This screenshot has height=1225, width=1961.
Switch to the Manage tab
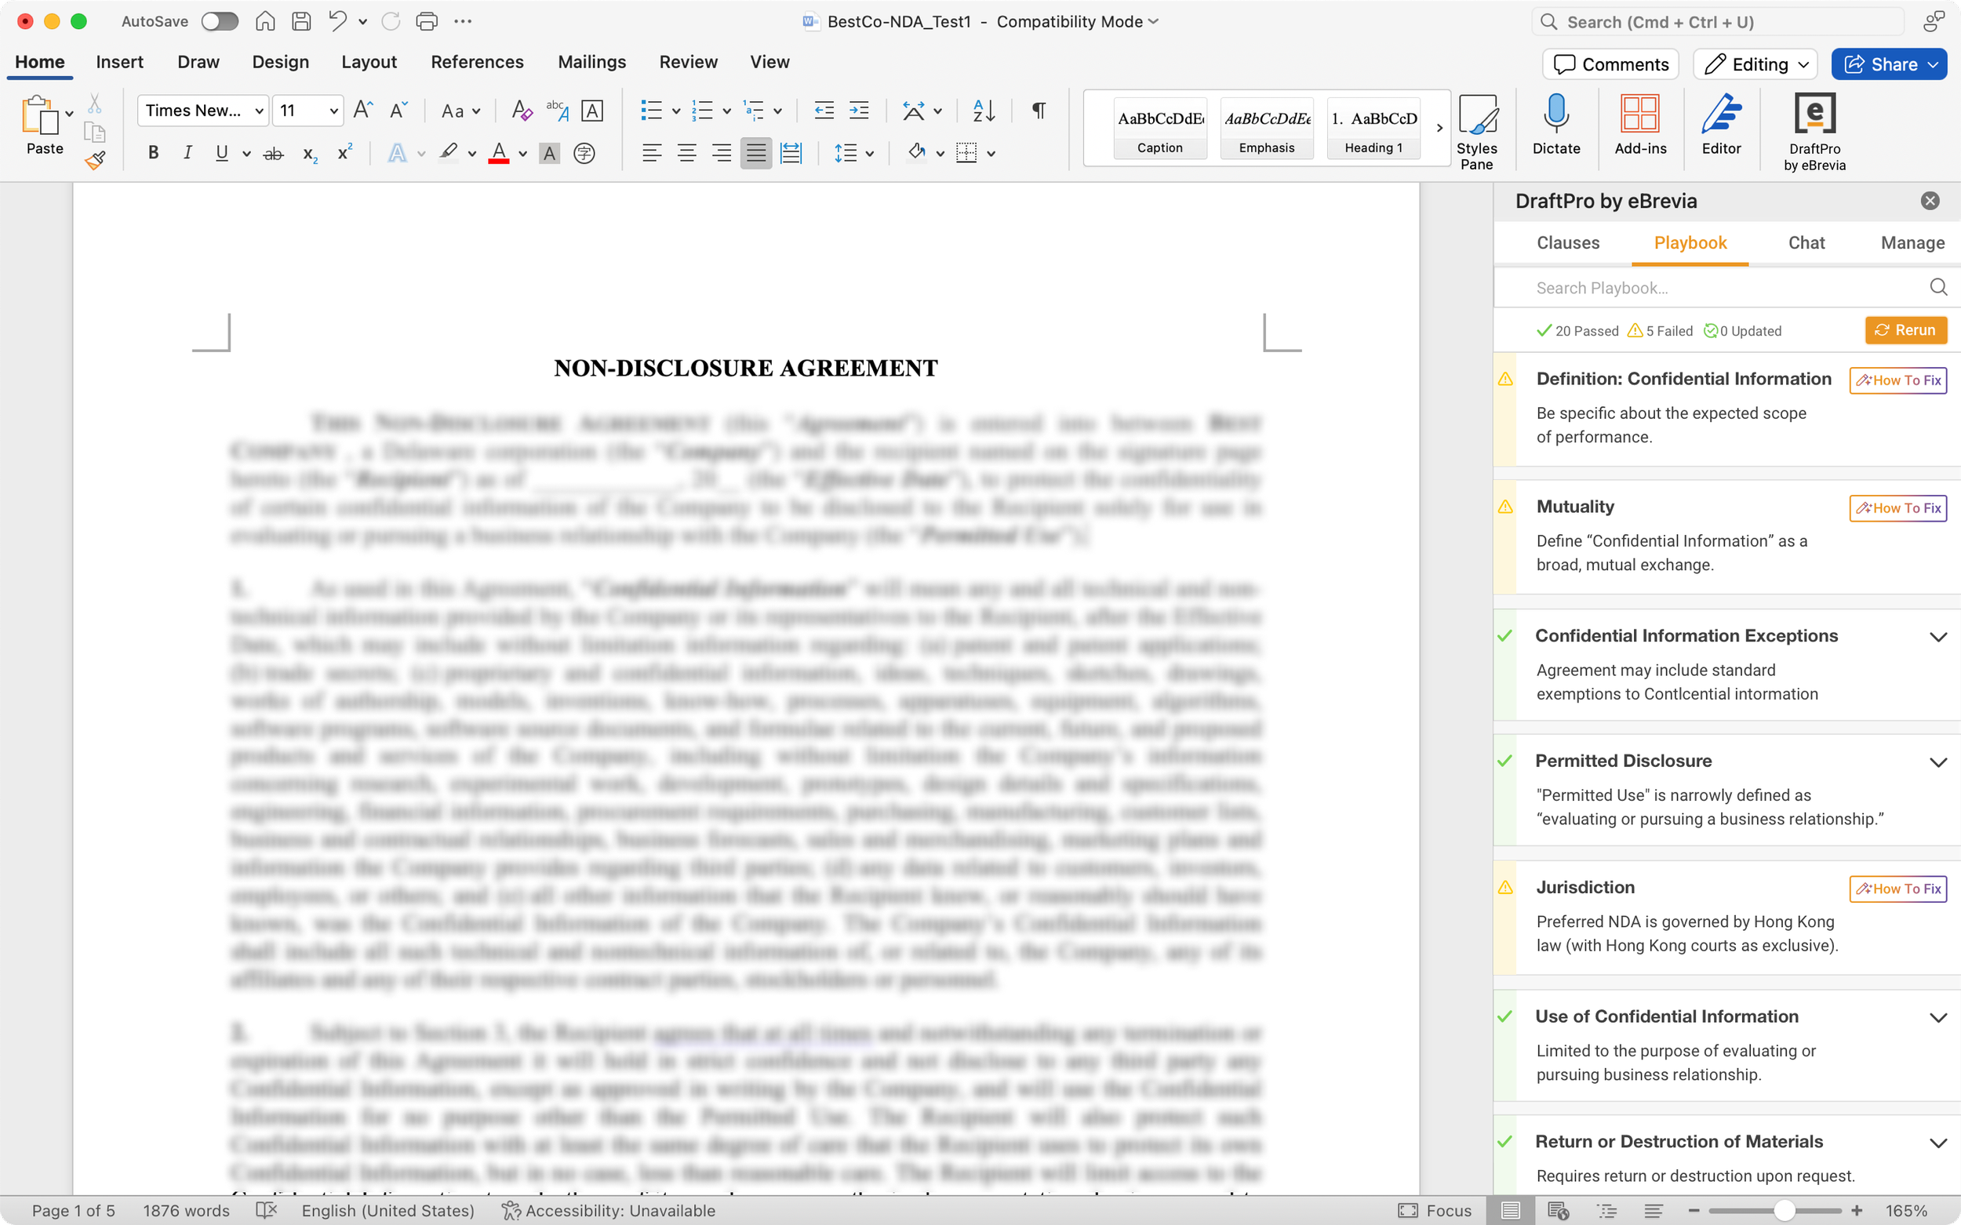pyautogui.click(x=1912, y=242)
